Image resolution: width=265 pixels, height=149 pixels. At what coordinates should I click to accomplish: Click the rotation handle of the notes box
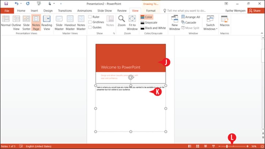tap(130, 77)
